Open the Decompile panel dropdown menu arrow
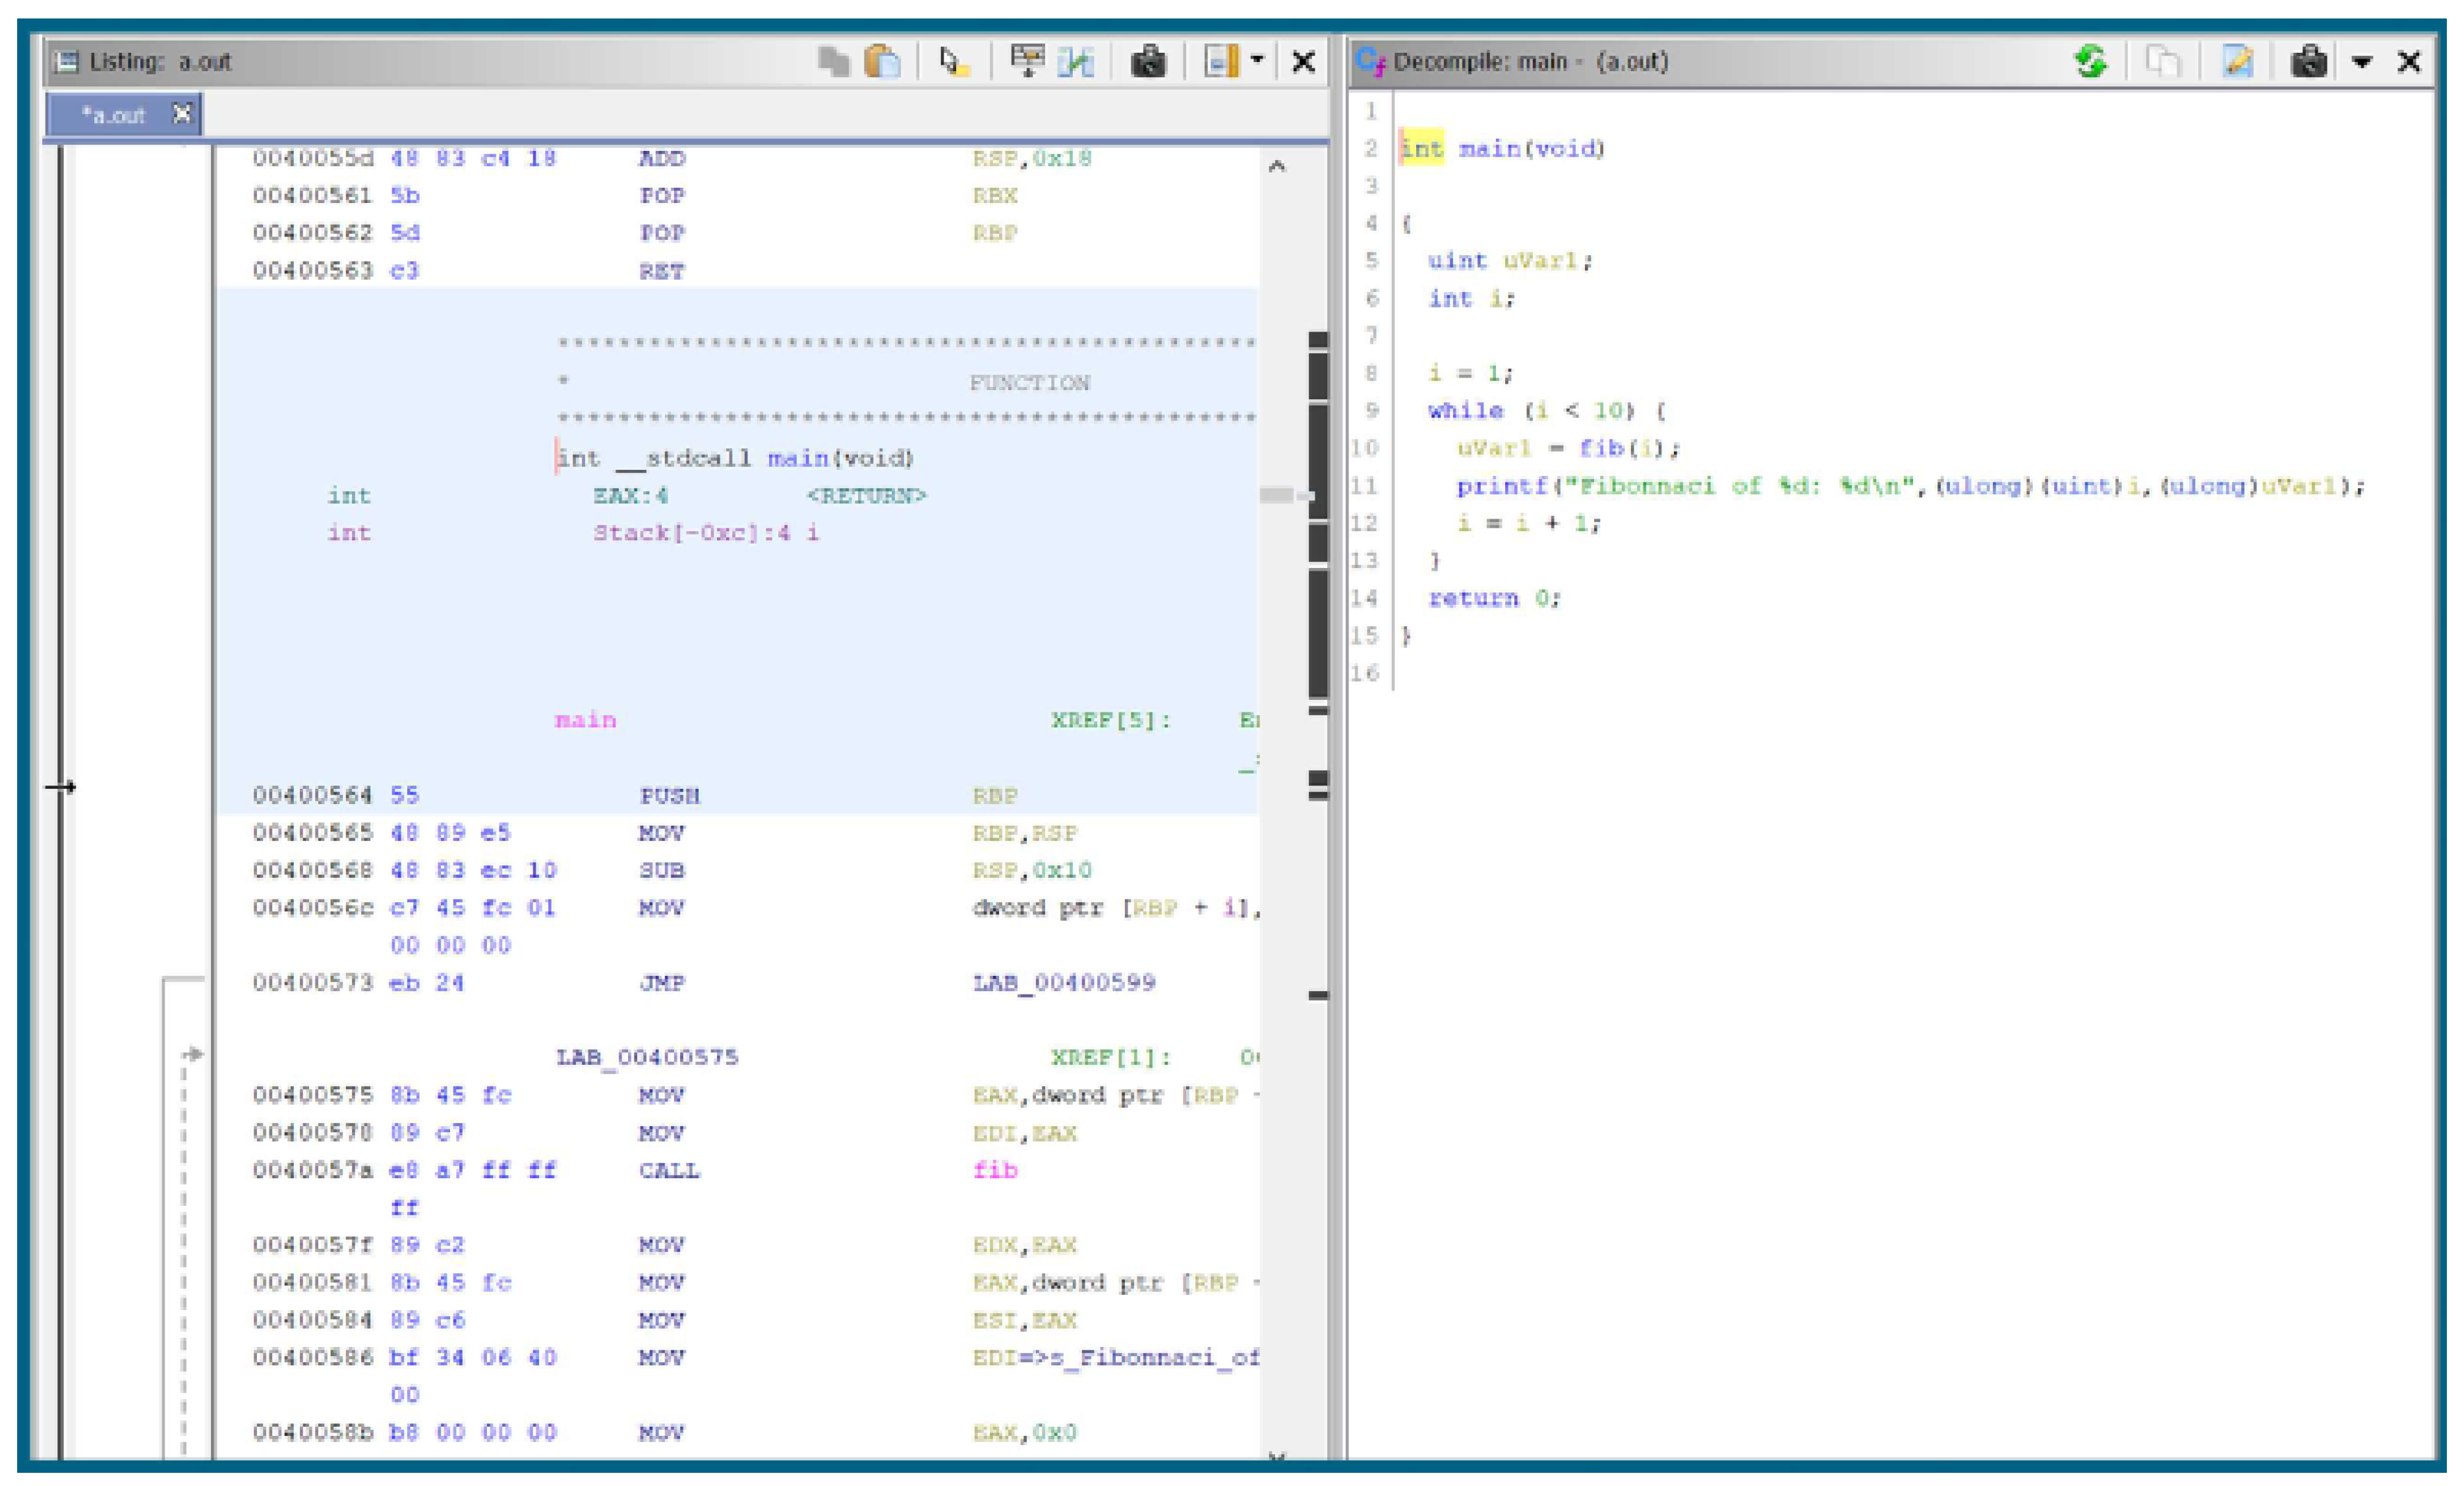Screen dimensions: 2464x1486 pos(2362,62)
